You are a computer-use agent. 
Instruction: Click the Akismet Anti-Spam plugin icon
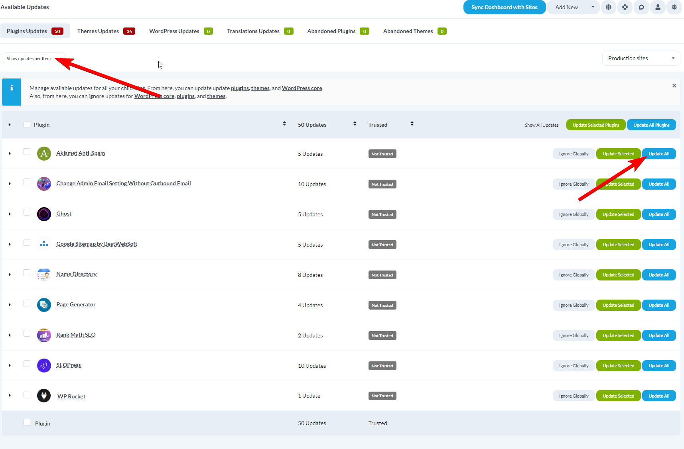click(x=44, y=153)
